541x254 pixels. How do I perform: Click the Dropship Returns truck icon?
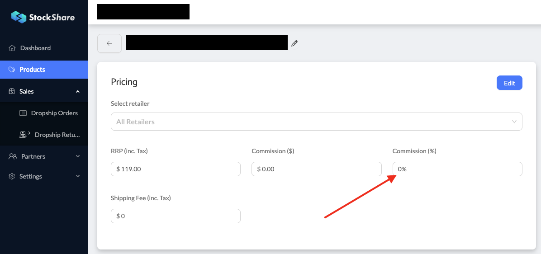24,135
